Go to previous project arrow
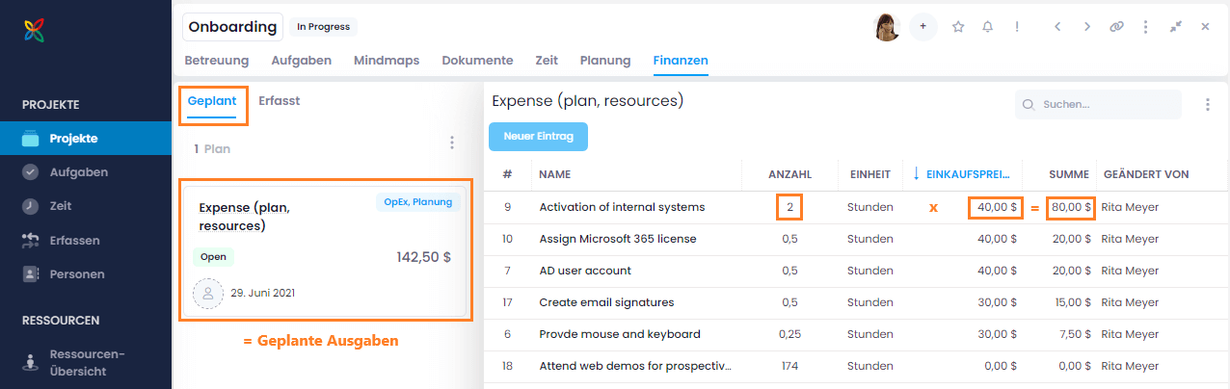The height and width of the screenshot is (389, 1230). click(1057, 27)
